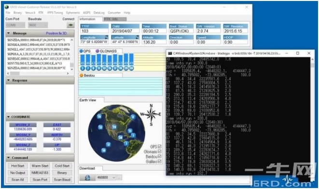This screenshot has width=319, height=189.
Task: Uncheck the GPS checkbox in Earth View
Action: pos(159,146)
